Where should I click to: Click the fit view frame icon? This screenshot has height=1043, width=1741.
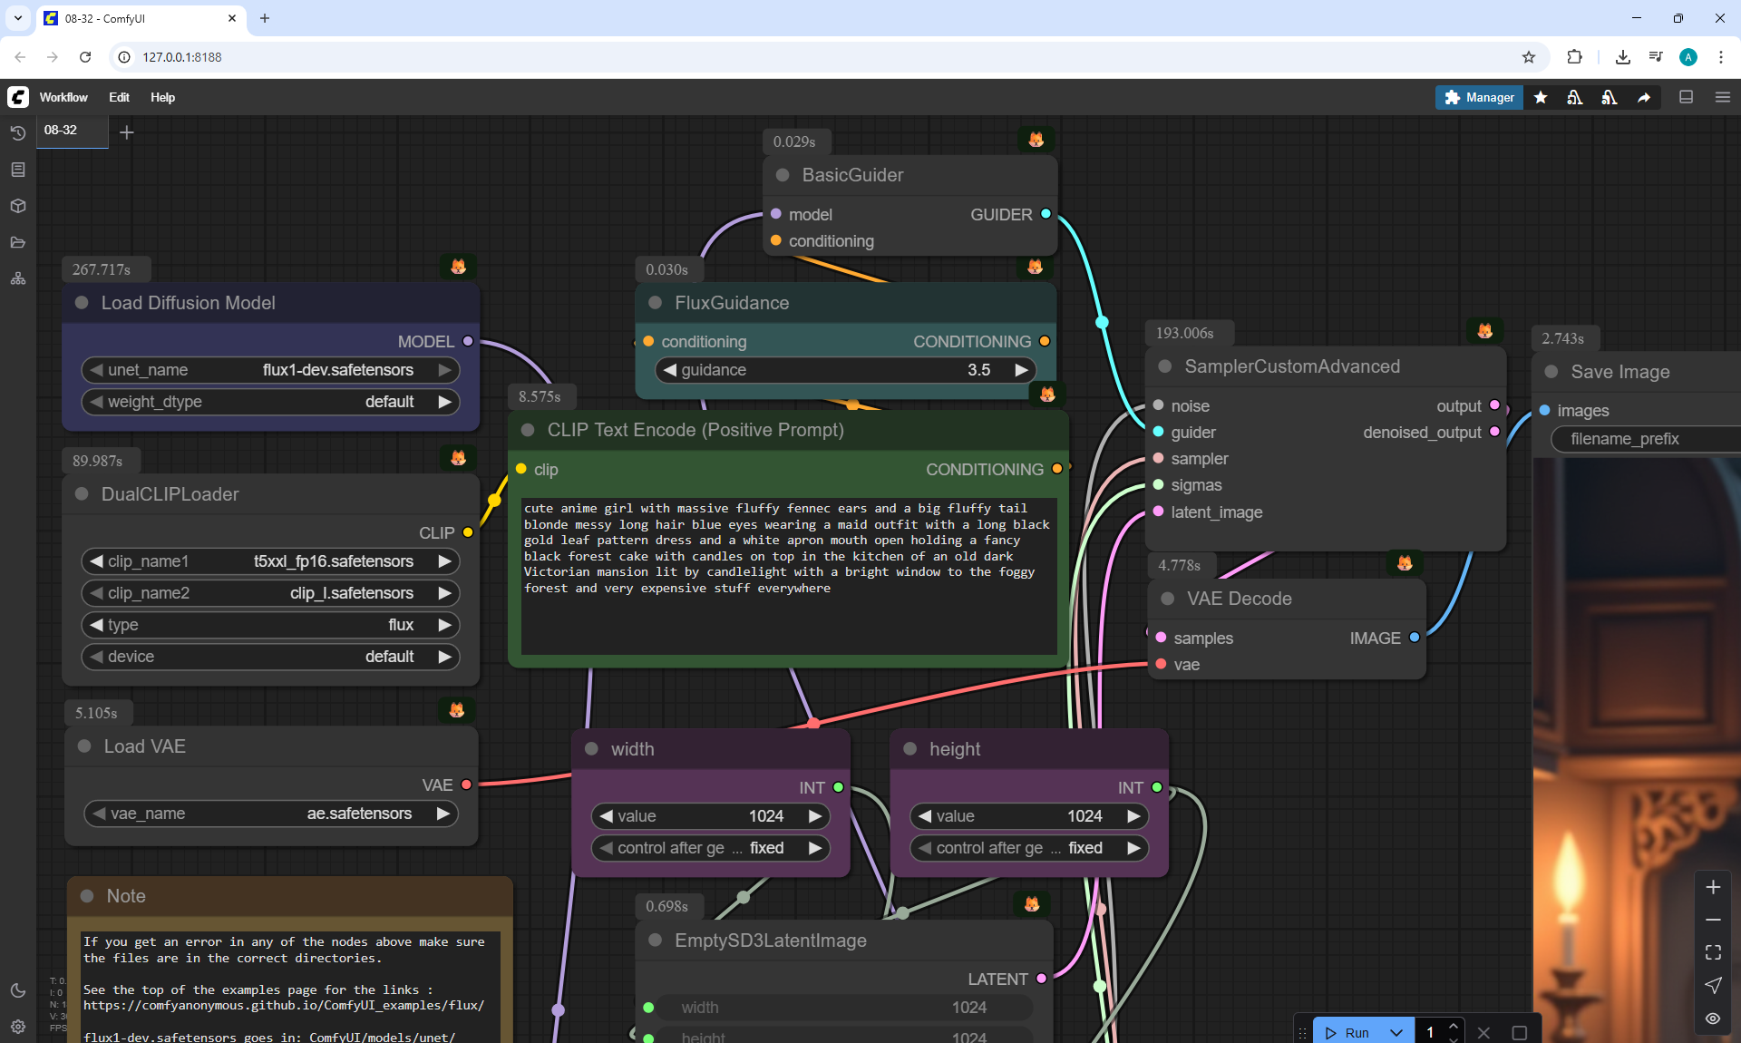point(1713,952)
